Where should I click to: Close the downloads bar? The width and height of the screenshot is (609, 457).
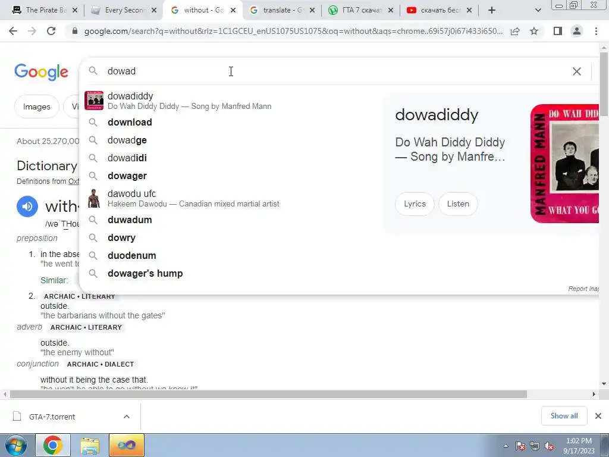598,416
